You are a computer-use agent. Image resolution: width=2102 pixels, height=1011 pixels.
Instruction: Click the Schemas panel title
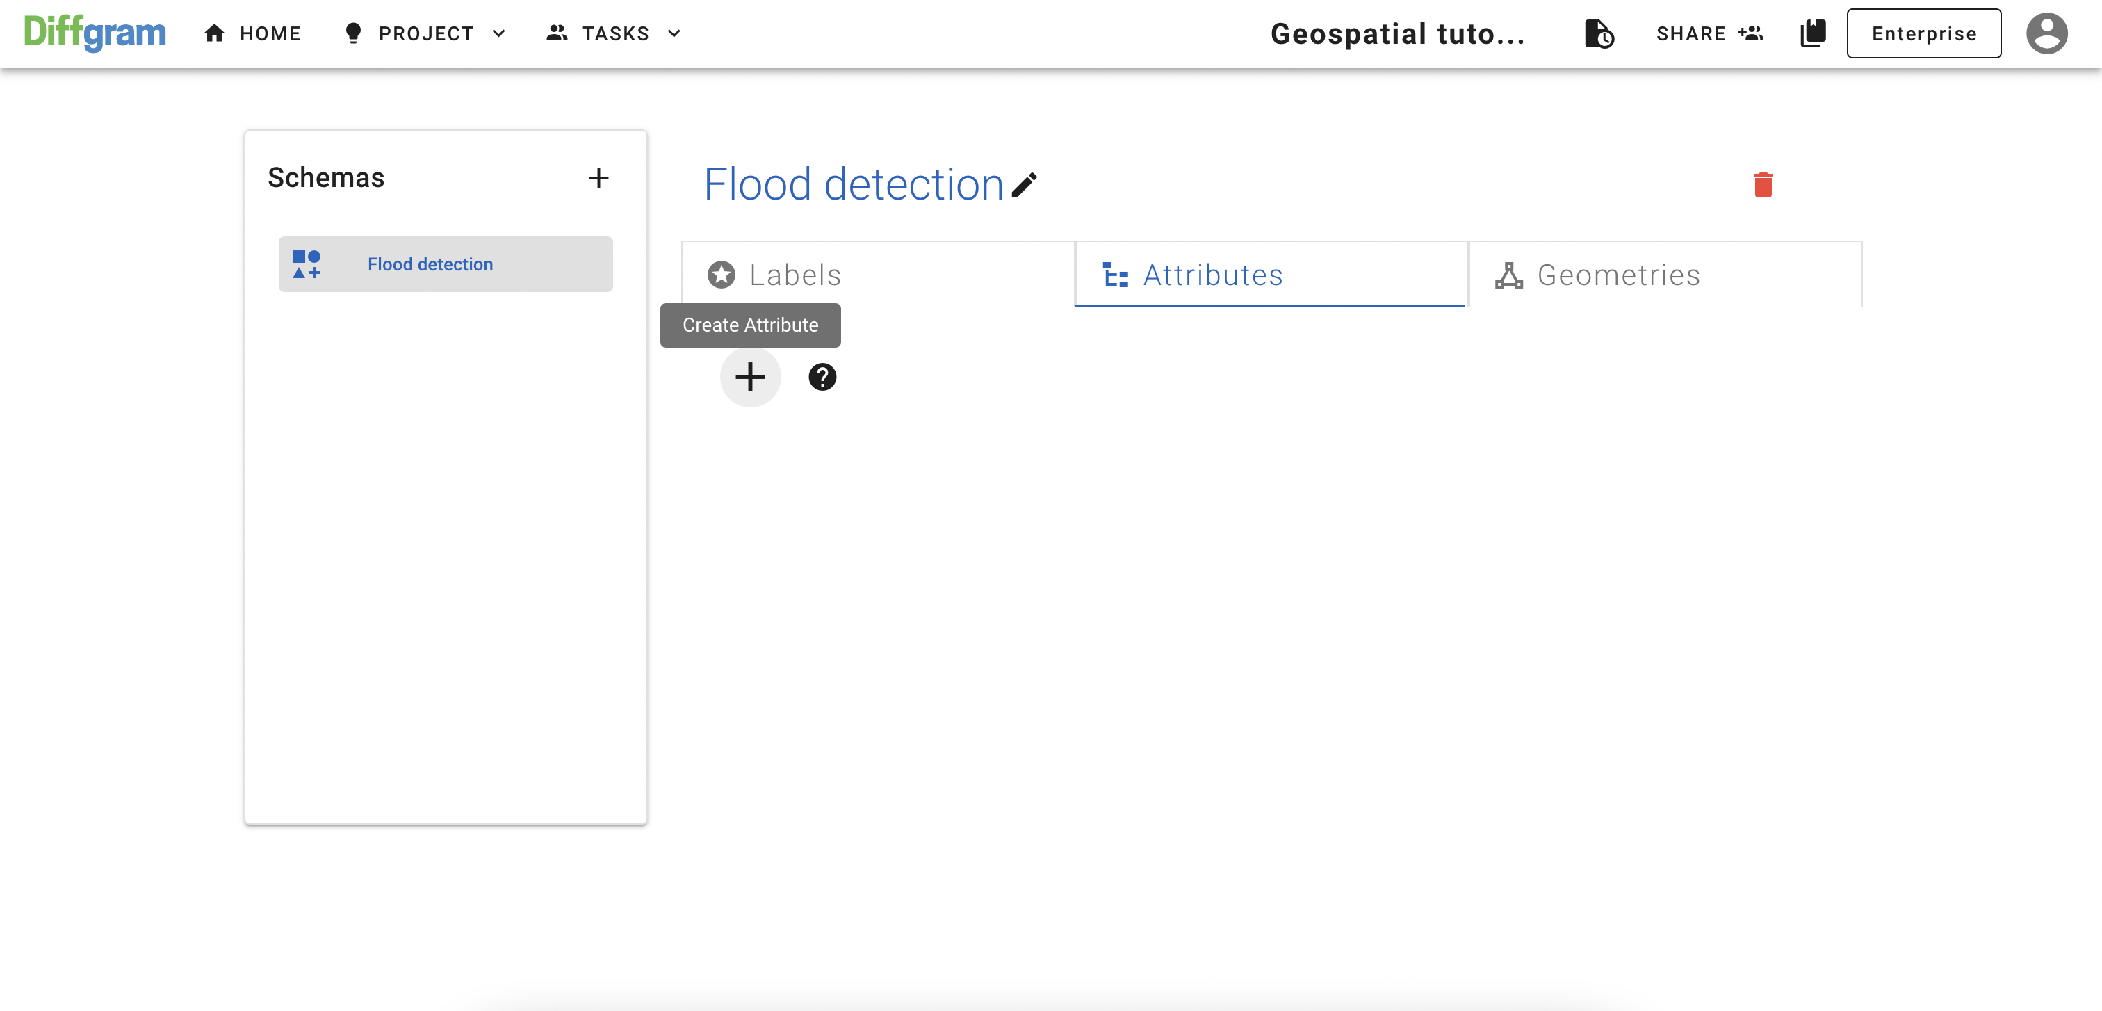[x=325, y=178]
